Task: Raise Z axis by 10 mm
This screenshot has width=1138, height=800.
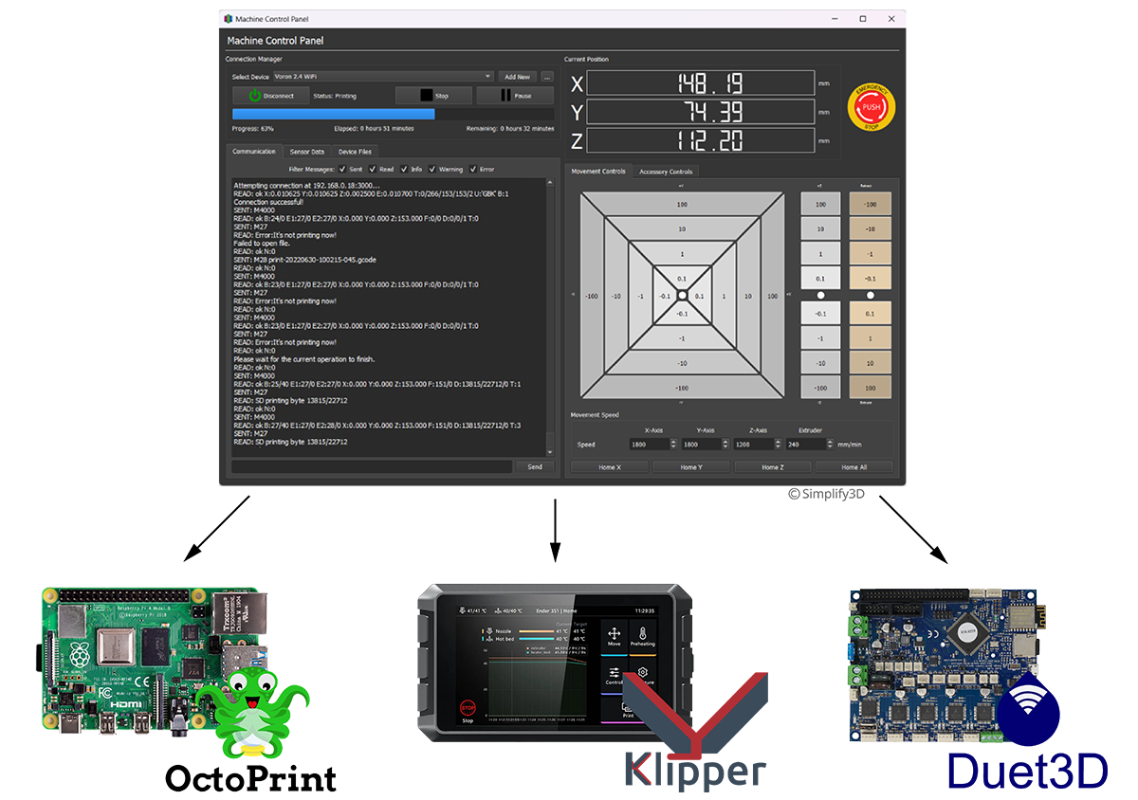Action: (820, 229)
